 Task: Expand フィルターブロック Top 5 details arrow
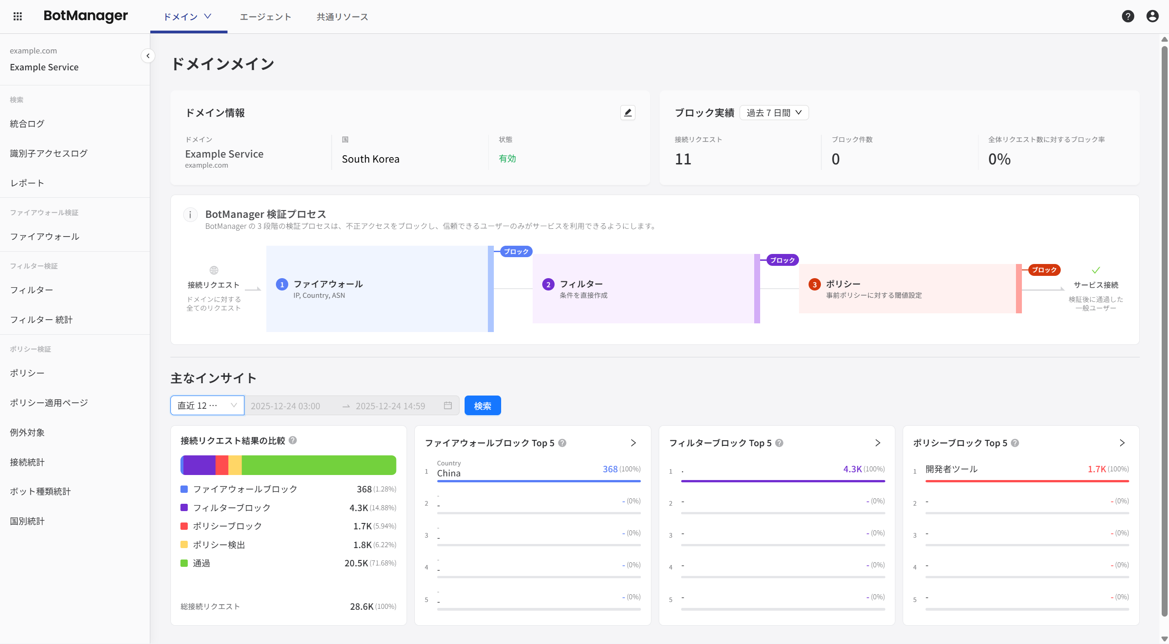point(878,443)
